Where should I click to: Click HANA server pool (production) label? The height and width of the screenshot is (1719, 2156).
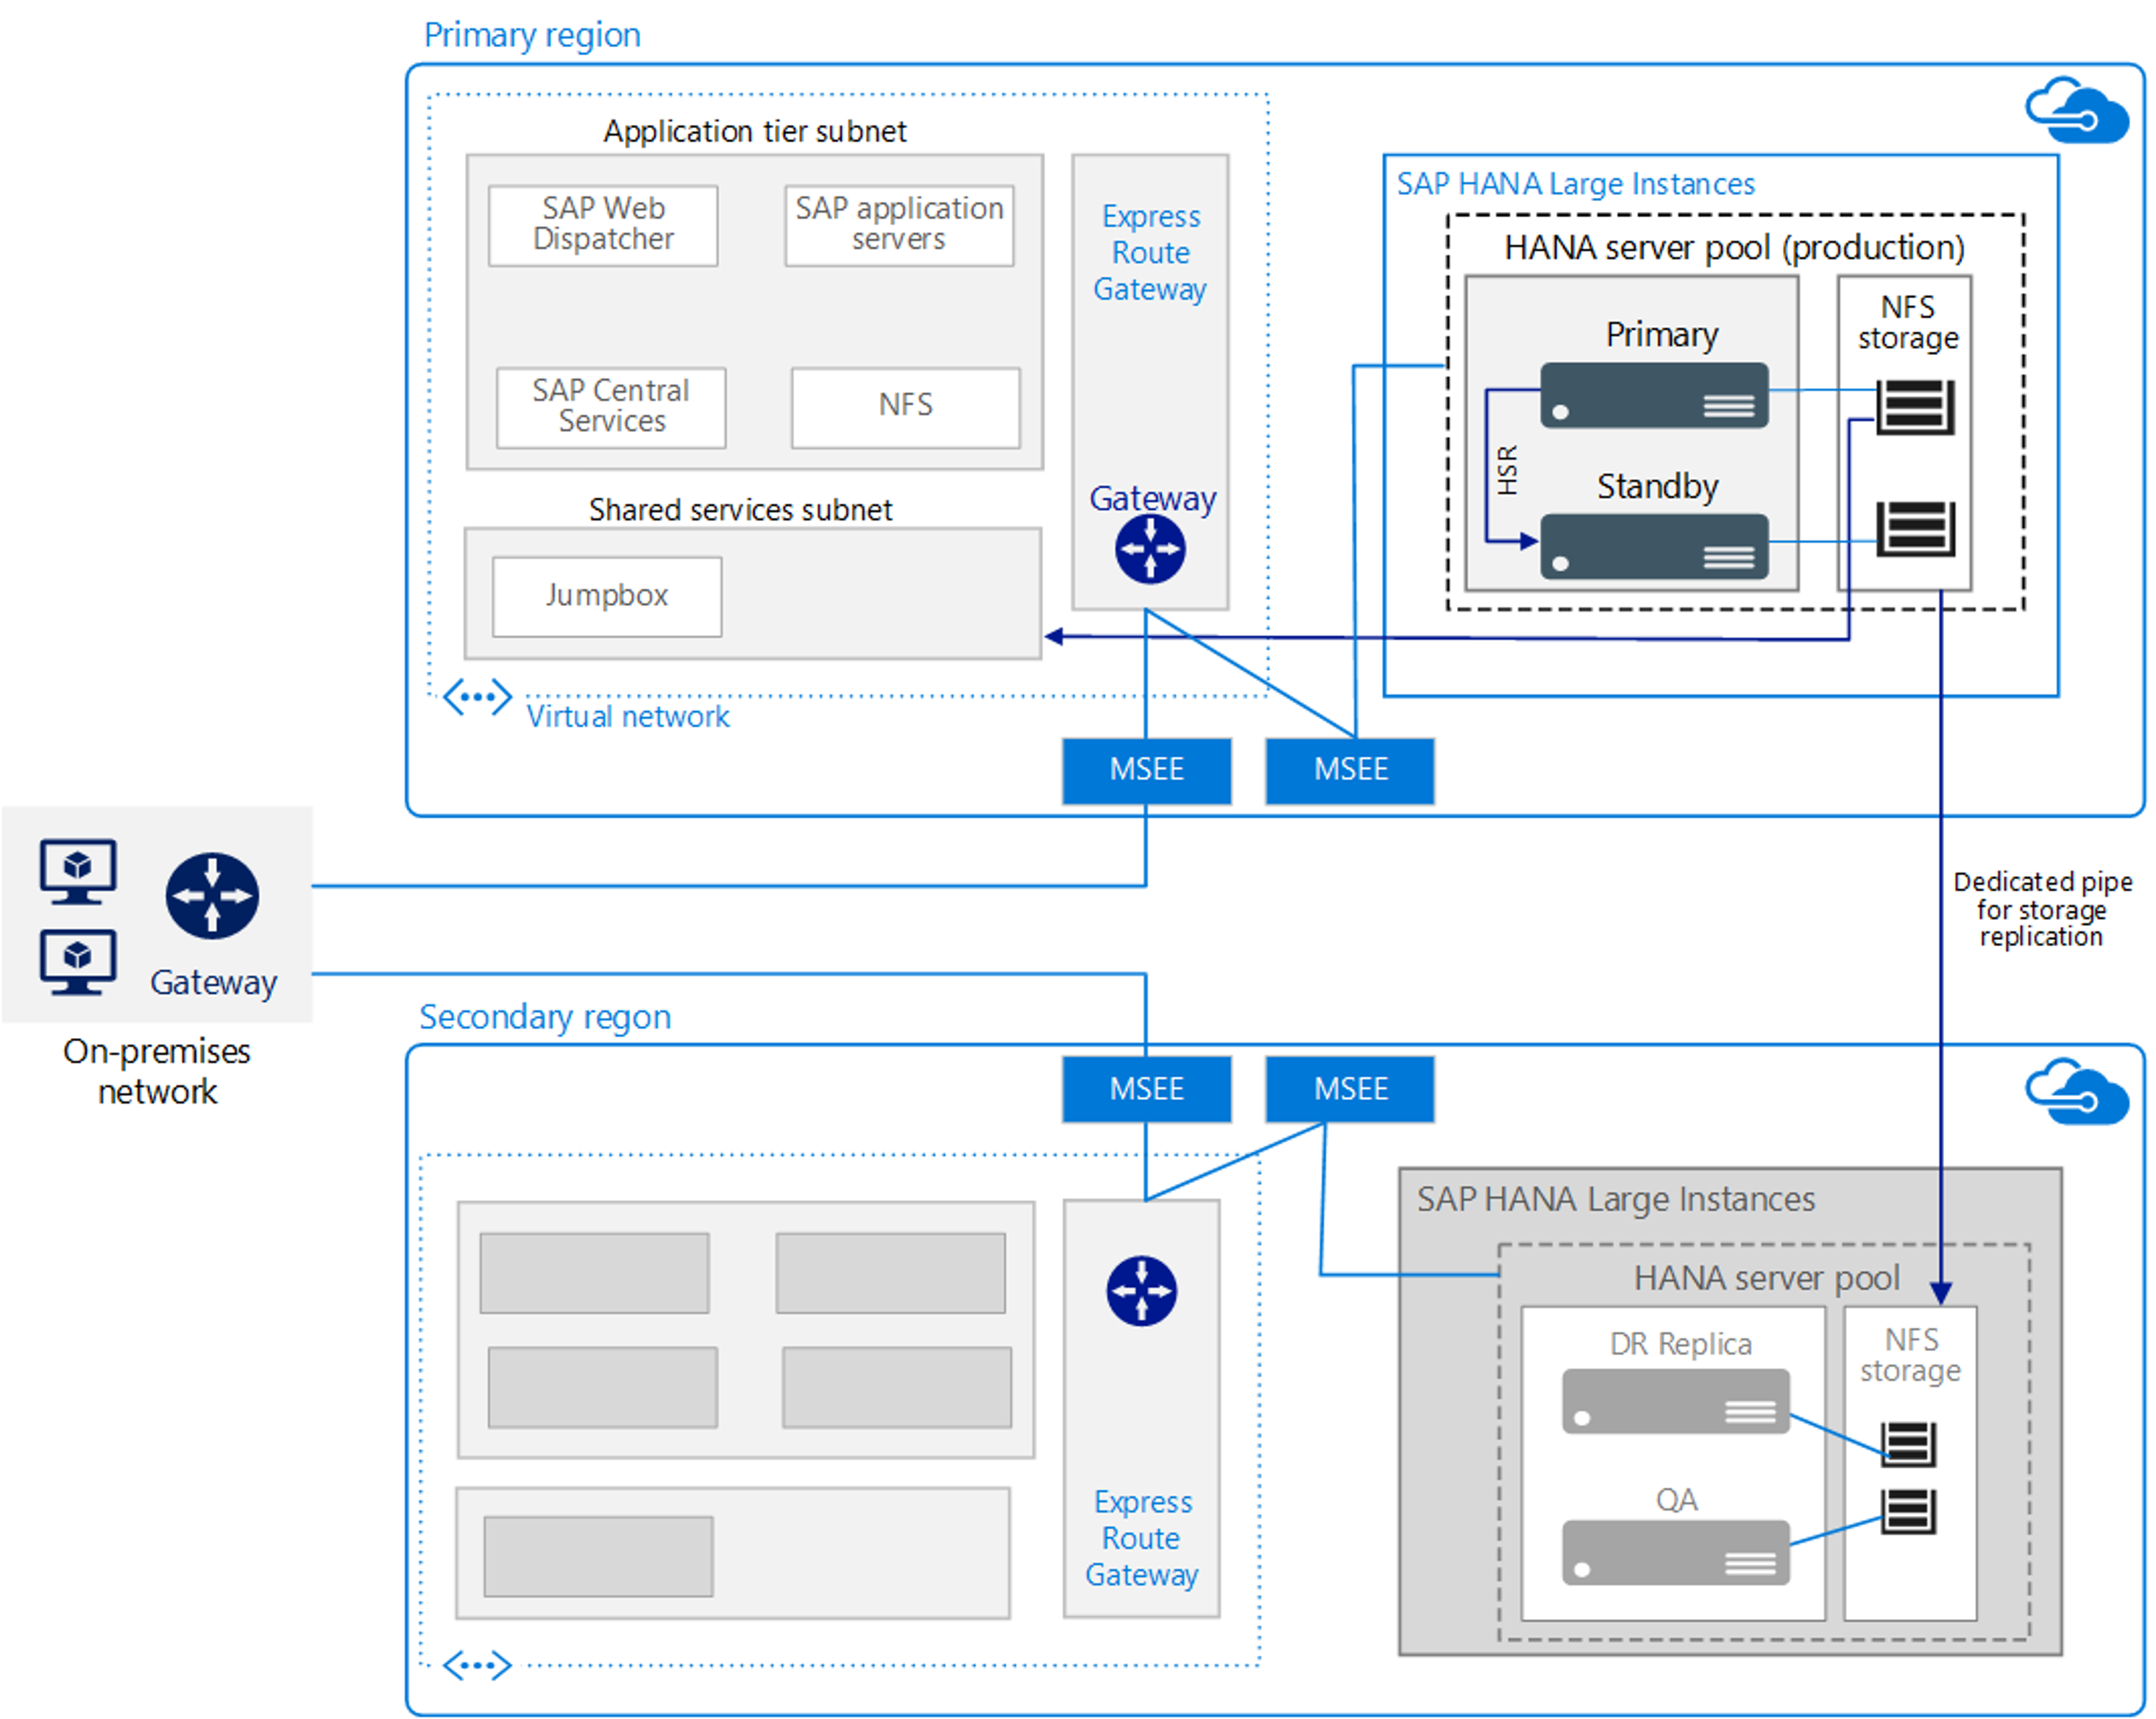(x=1734, y=248)
